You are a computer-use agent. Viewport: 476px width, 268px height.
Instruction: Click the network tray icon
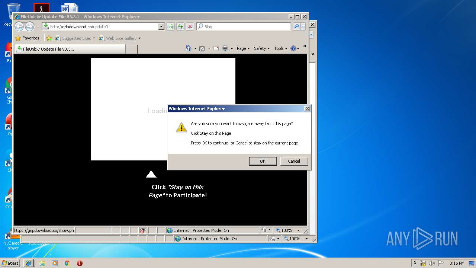[x=423, y=263]
